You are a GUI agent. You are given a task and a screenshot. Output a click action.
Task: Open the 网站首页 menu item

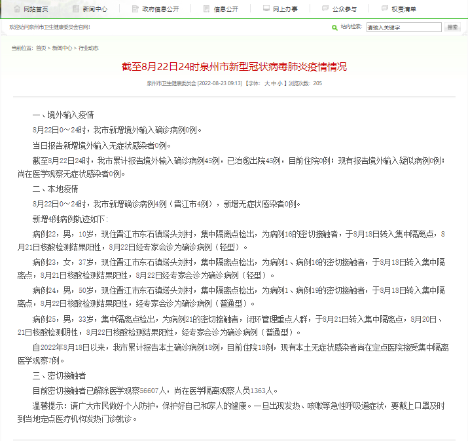[36, 9]
